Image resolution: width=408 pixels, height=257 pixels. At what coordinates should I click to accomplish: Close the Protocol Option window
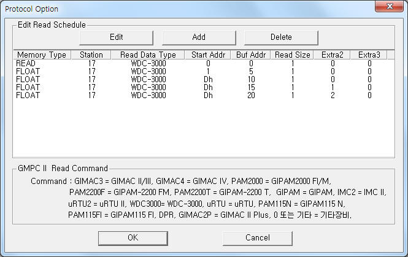tap(389, 7)
